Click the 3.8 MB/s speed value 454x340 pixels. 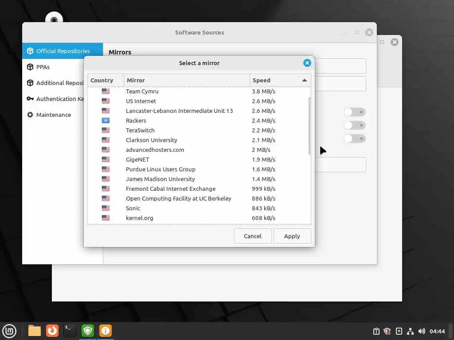tap(263, 91)
